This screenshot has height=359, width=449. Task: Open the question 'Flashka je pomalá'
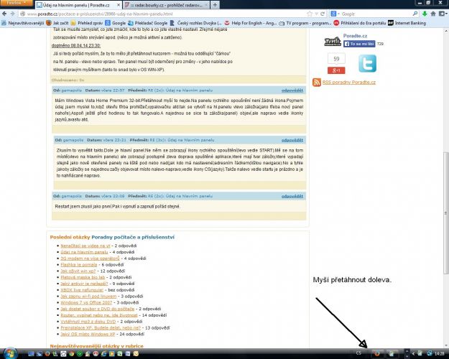79,264
